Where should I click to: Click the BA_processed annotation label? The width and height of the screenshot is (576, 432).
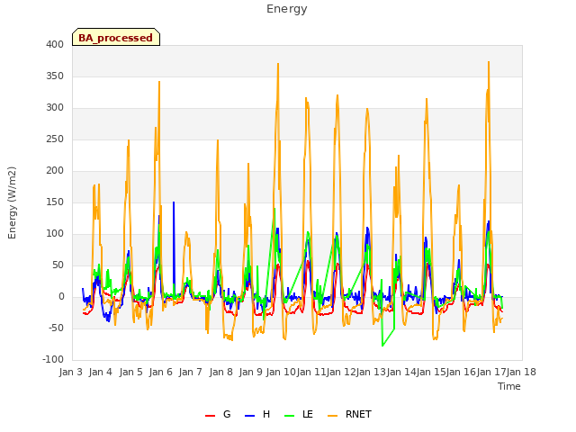116,38
